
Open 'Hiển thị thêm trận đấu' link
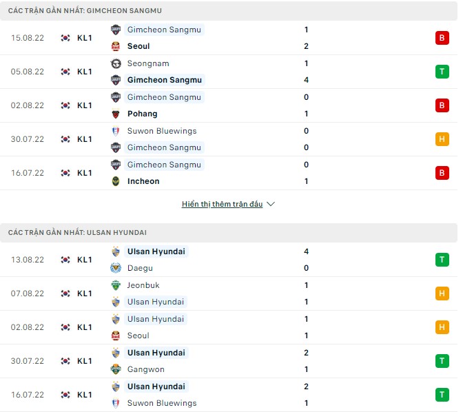click(222, 205)
